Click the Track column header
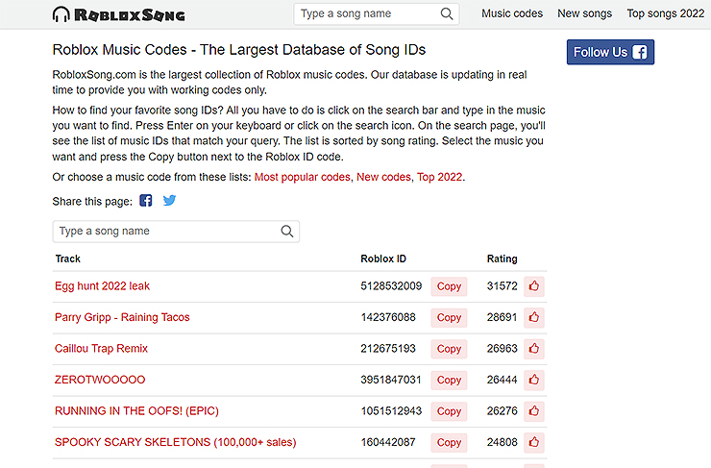Screen dimensions: 711x468 click(67, 259)
